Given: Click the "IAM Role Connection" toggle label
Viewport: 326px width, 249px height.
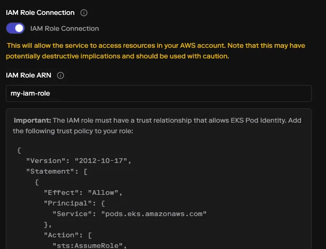Looking at the screenshot, I should 64,29.
